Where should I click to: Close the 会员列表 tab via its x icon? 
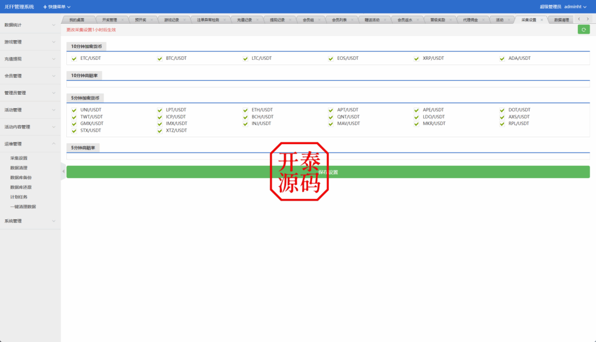coord(352,20)
